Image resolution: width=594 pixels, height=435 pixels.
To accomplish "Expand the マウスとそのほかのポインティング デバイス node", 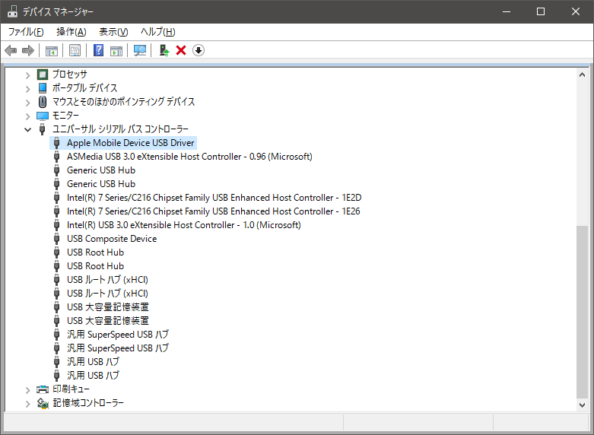I will (27, 103).
